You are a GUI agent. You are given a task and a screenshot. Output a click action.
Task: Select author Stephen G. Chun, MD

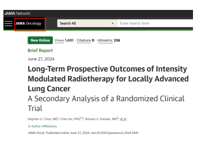43,119
